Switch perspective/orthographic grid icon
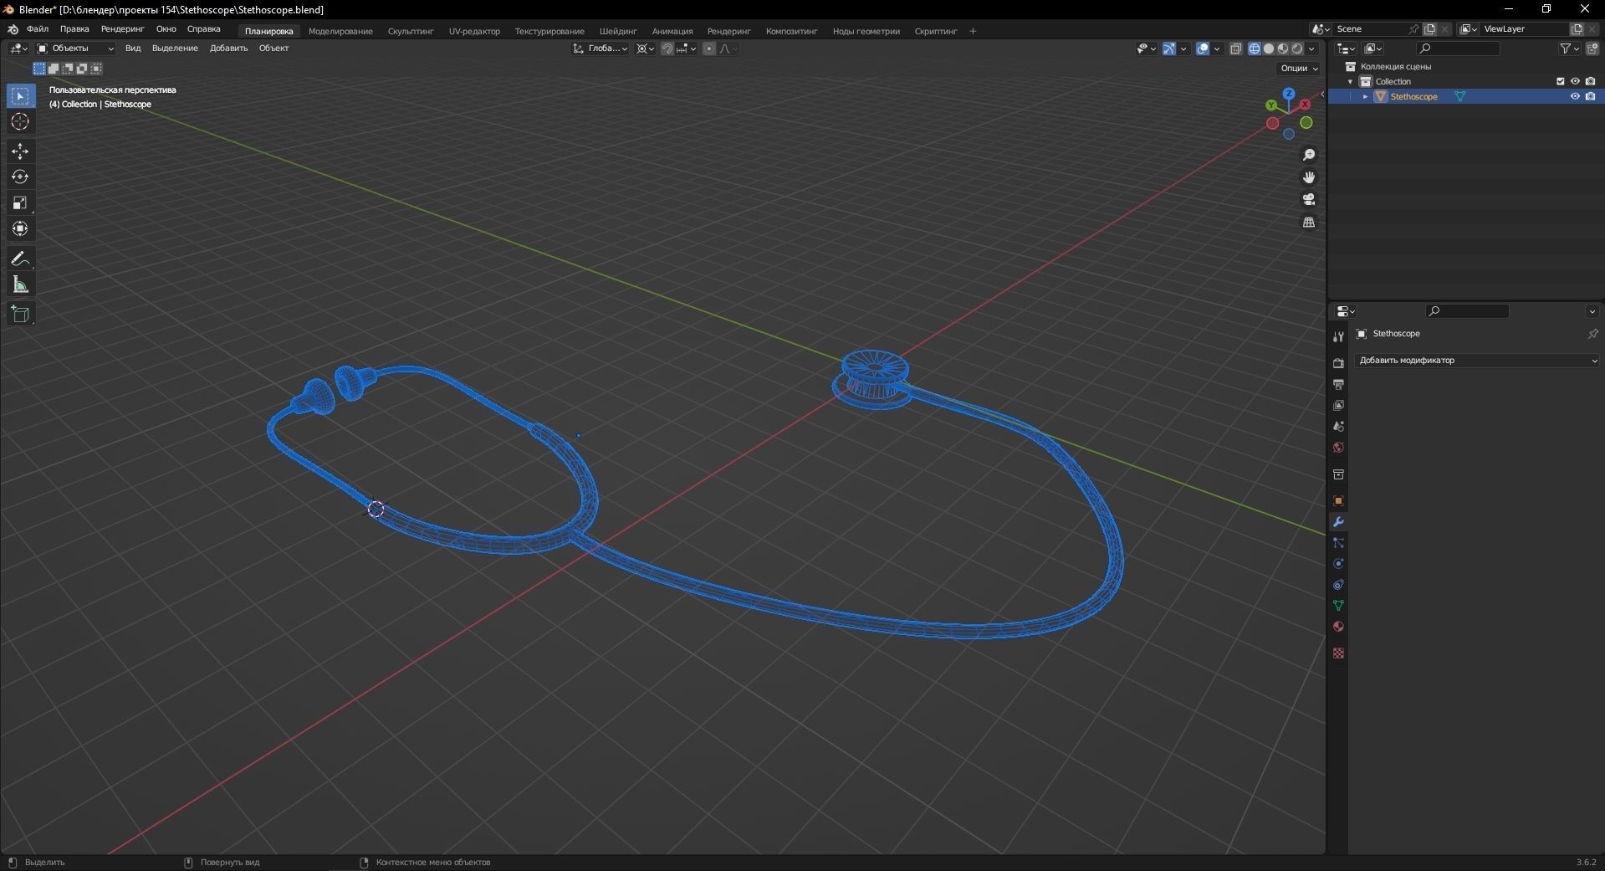The width and height of the screenshot is (1605, 871). click(1309, 223)
